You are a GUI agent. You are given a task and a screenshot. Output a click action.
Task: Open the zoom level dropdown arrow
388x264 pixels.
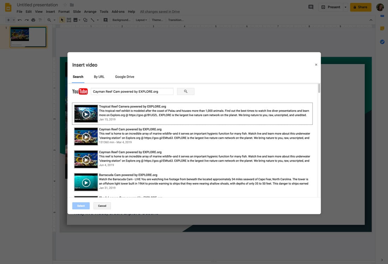click(54, 20)
